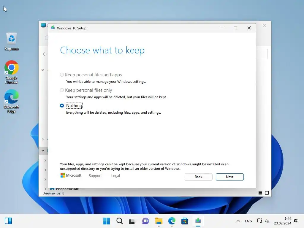Click the muted volume tray icon

point(267,221)
